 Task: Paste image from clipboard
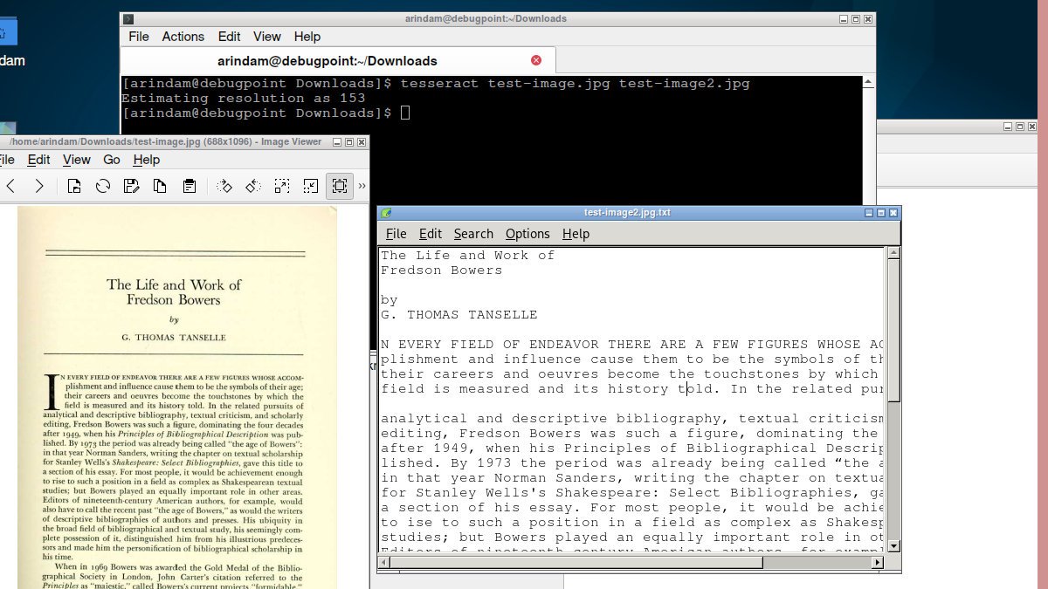coord(190,185)
